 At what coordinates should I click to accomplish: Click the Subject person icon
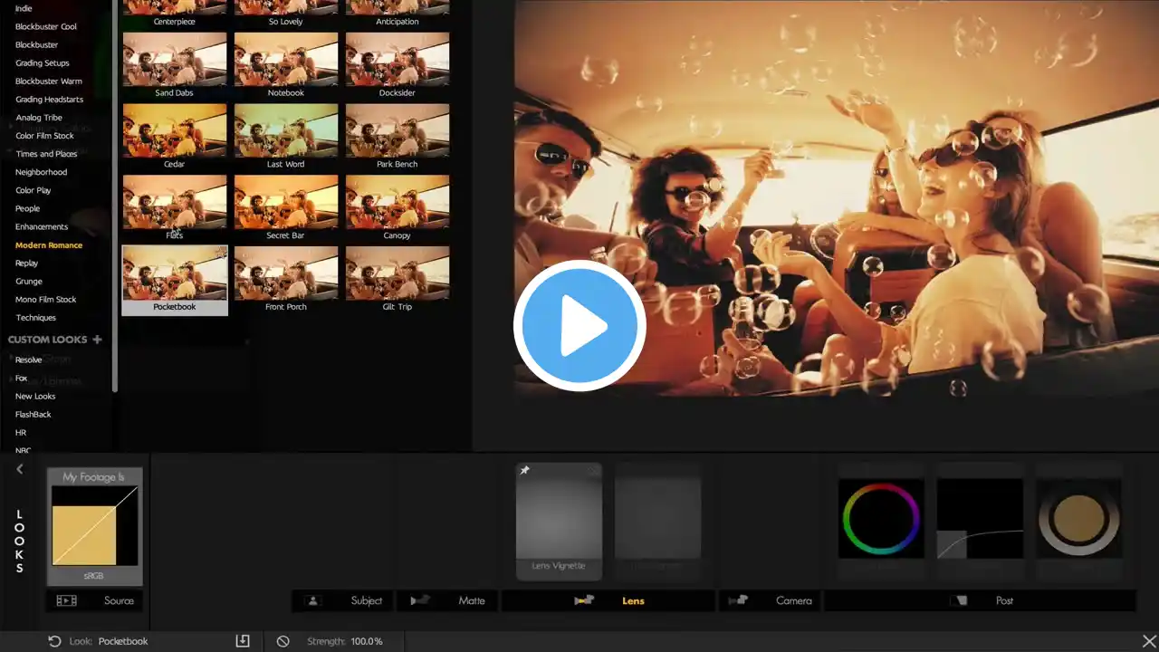pos(313,600)
